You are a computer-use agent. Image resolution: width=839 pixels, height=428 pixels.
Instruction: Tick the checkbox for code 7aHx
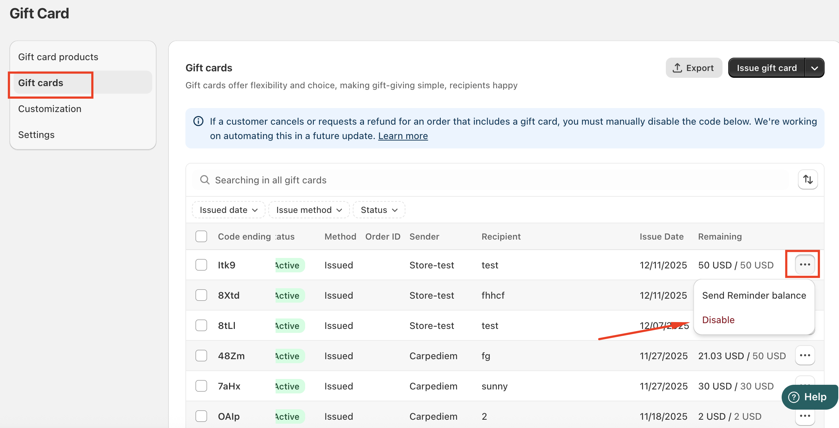pos(201,386)
